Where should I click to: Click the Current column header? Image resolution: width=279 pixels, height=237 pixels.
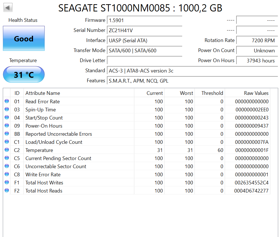tap(149, 93)
